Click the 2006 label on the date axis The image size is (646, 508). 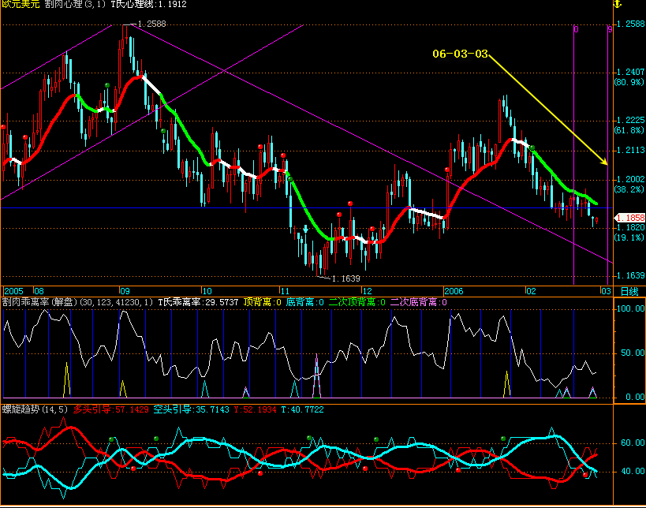click(x=454, y=291)
